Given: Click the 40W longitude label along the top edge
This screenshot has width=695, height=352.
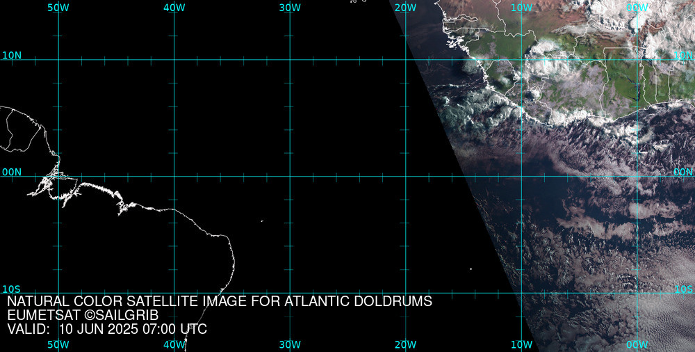Looking at the screenshot, I should pos(174,8).
